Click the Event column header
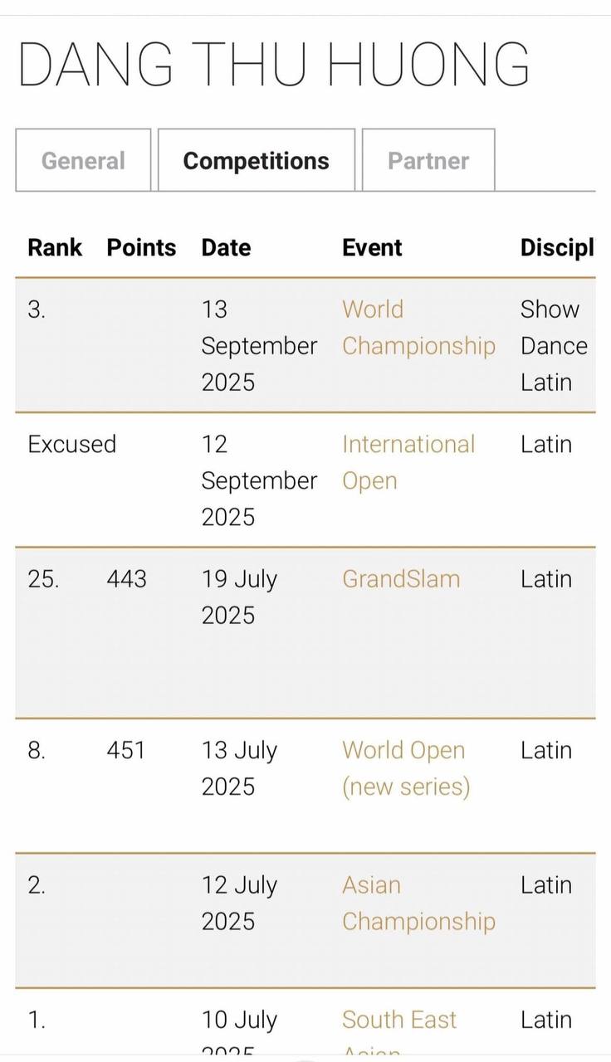Image resolution: width=611 pixels, height=1062 pixels. pyautogui.click(x=372, y=247)
